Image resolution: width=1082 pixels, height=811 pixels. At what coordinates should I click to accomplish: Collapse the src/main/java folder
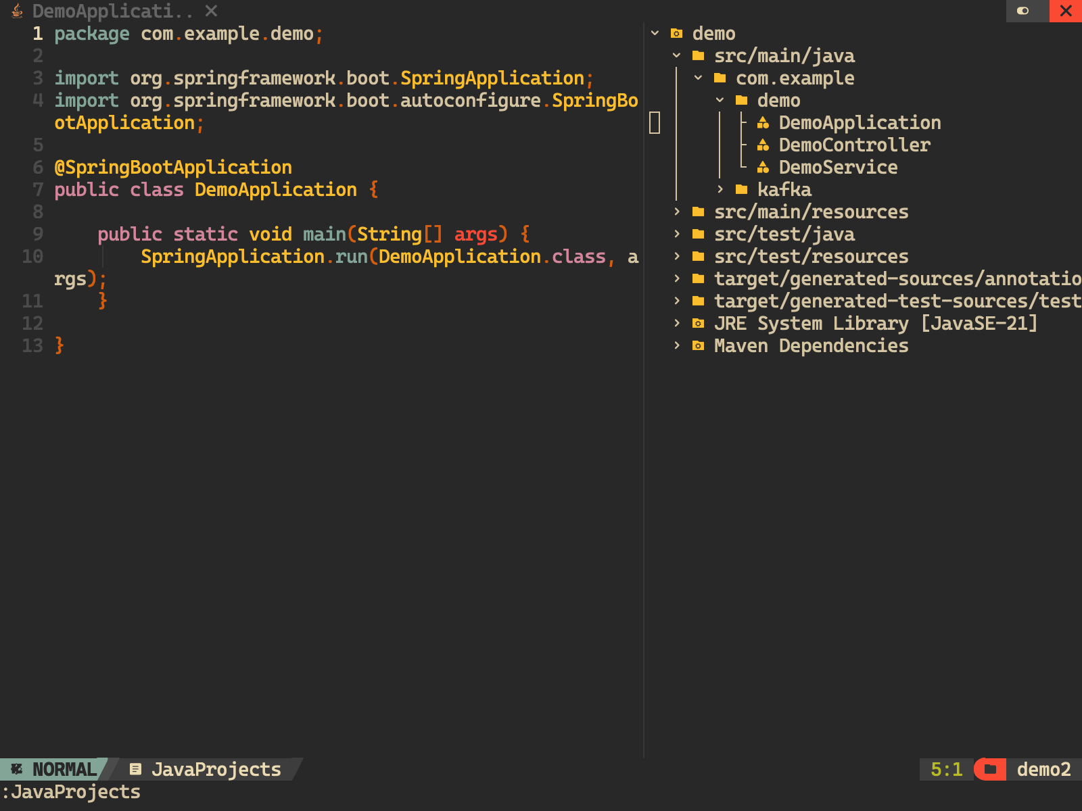[676, 55]
